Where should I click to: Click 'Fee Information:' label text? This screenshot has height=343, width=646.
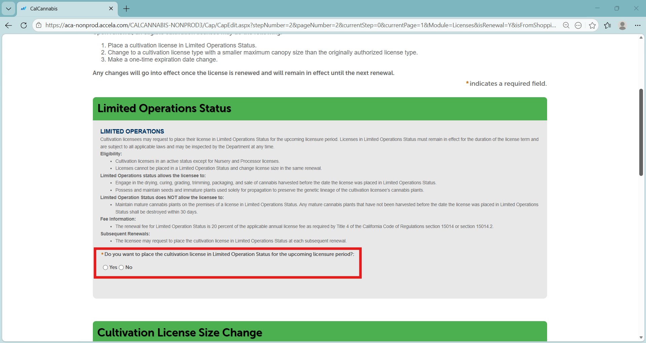(x=118, y=219)
